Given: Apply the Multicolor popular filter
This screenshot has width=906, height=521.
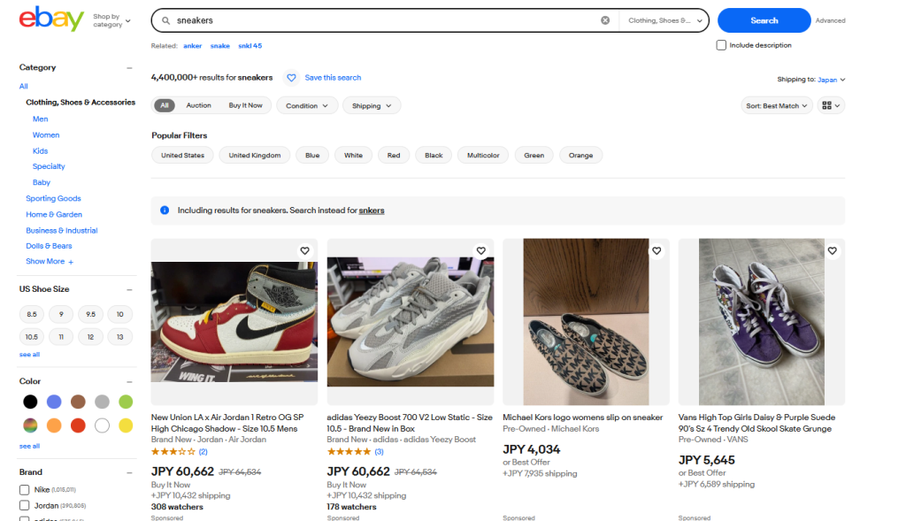Looking at the screenshot, I should click(x=483, y=156).
